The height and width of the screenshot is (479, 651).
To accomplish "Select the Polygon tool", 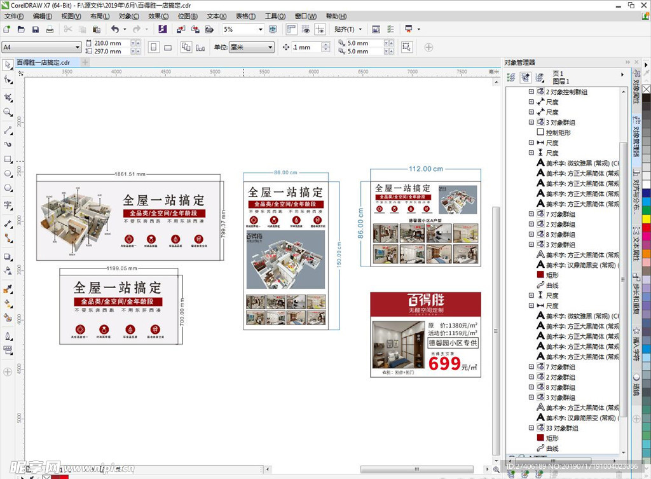I will pyautogui.click(x=8, y=188).
